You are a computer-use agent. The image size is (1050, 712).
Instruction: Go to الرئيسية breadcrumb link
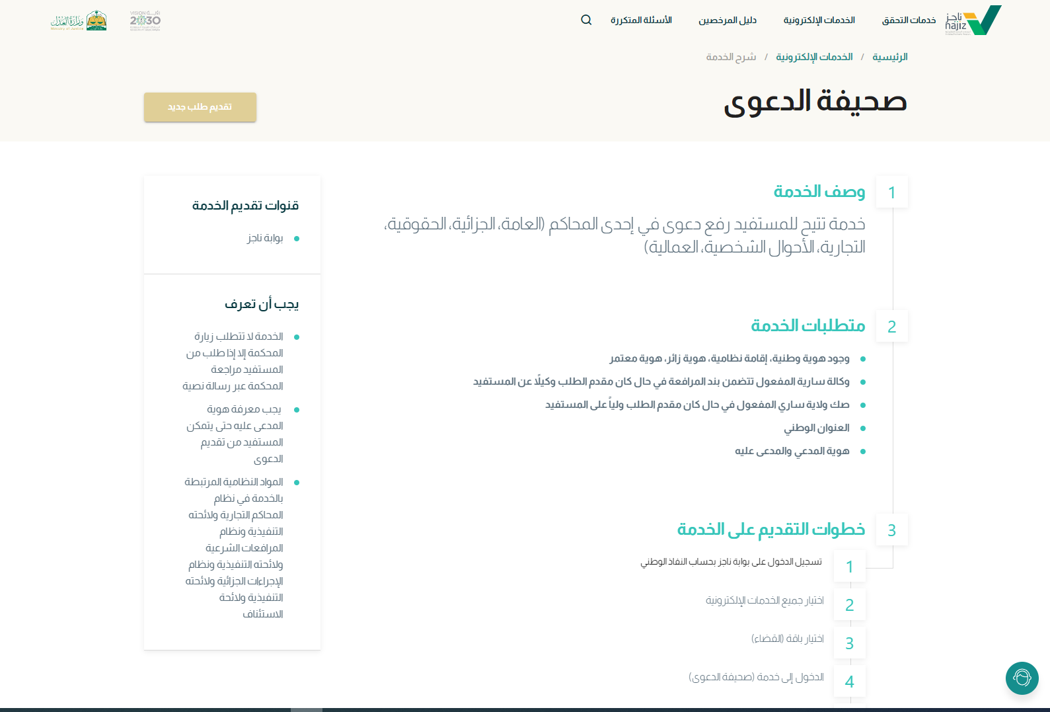[x=890, y=57]
